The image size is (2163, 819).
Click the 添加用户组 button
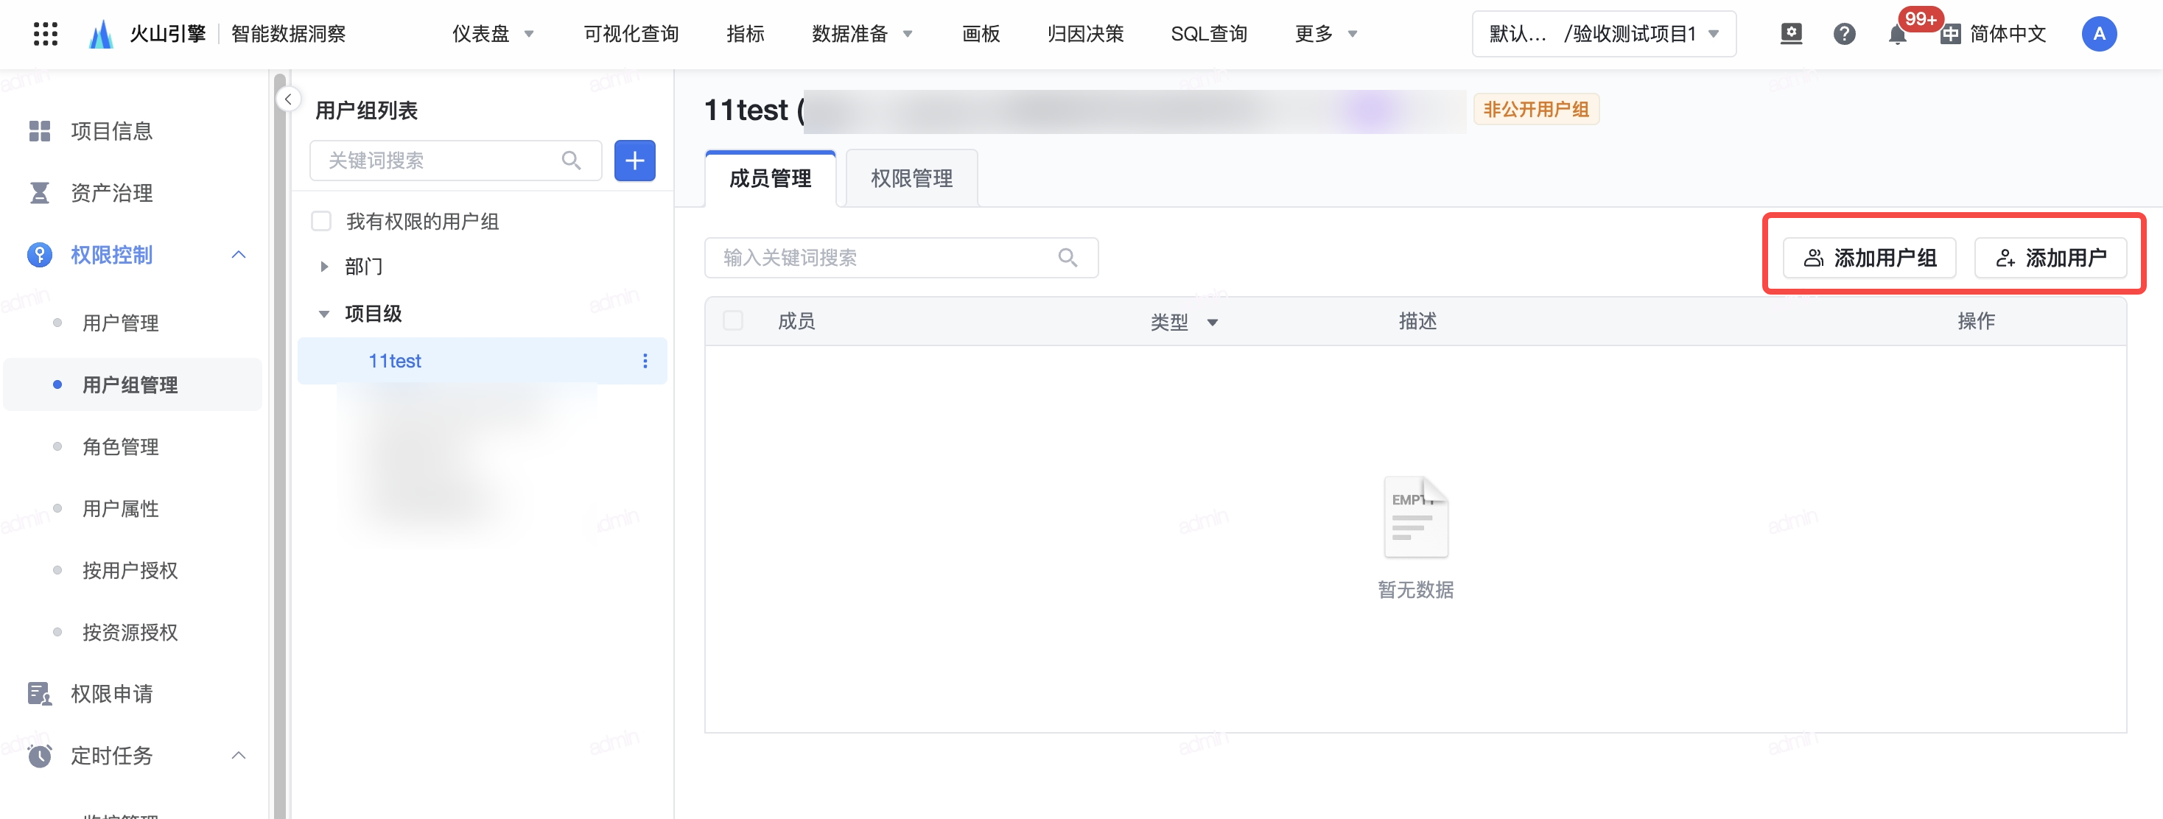pyautogui.click(x=1869, y=258)
